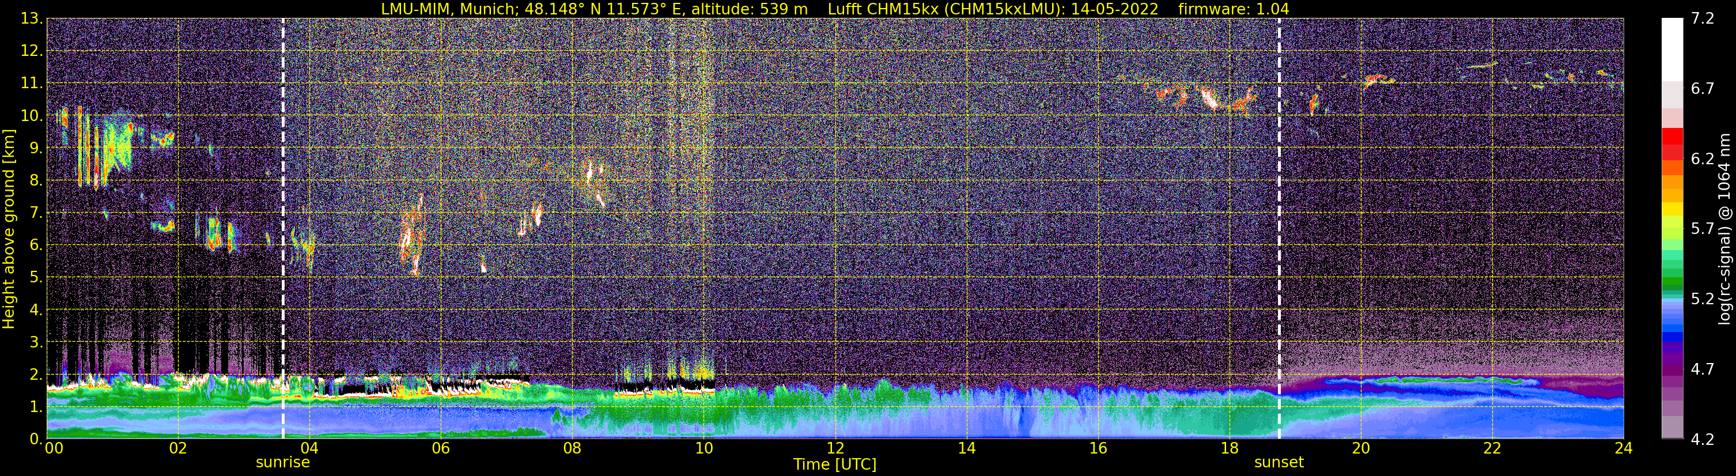Screen dimensions: 1736x476
Task: Click the '06' tick on the time axis
Action: coord(441,448)
